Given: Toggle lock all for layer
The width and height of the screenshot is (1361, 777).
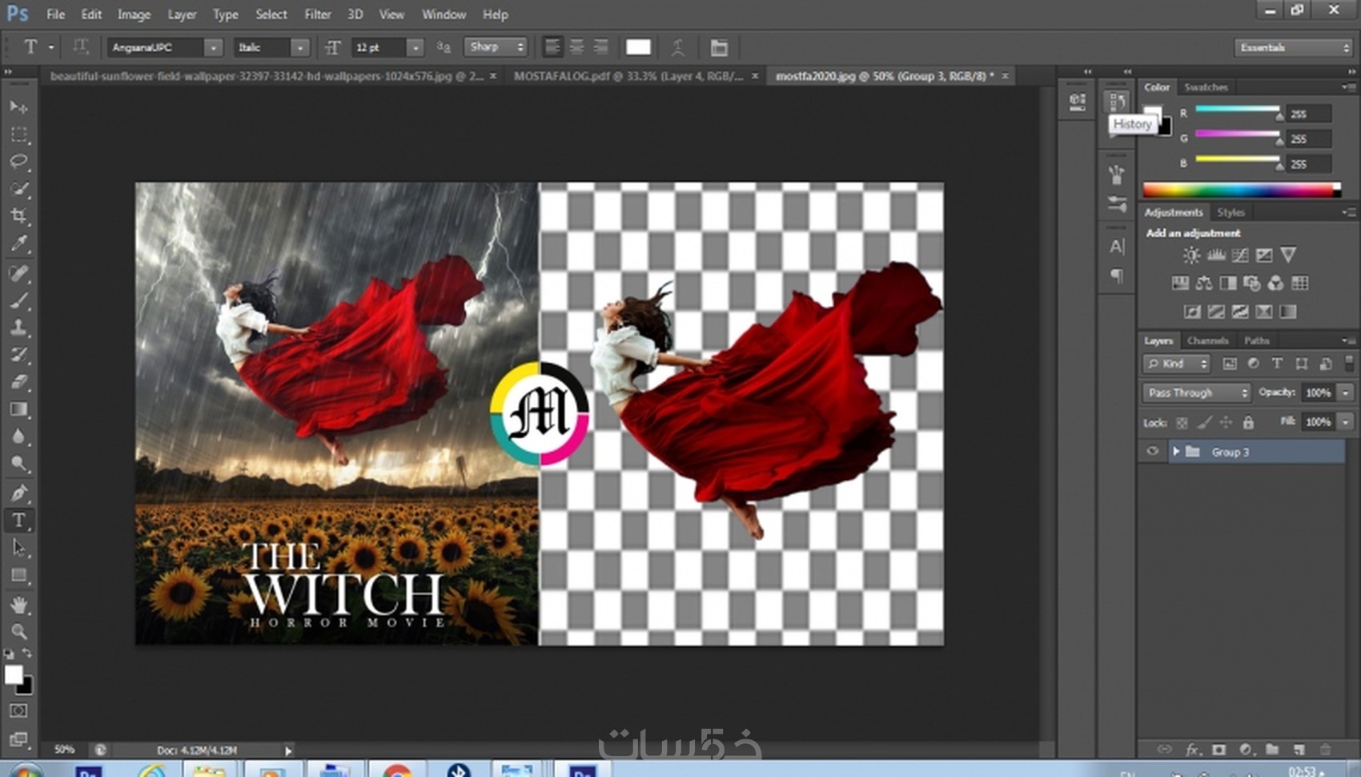Looking at the screenshot, I should coord(1248,422).
